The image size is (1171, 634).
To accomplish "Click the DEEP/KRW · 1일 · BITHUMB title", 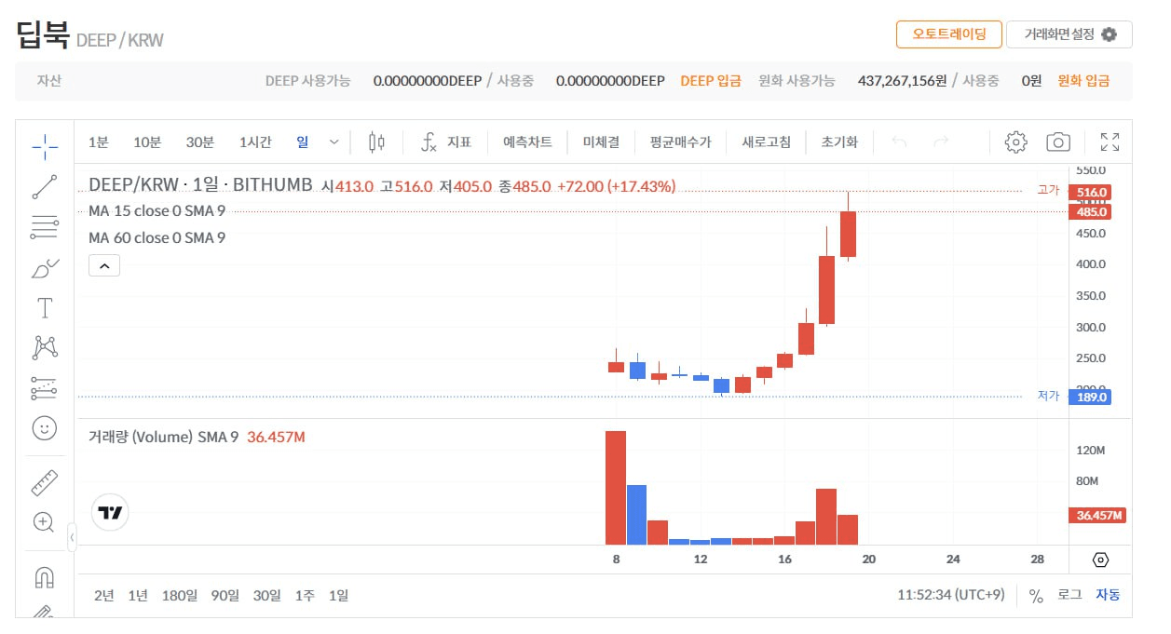I will 200,185.
